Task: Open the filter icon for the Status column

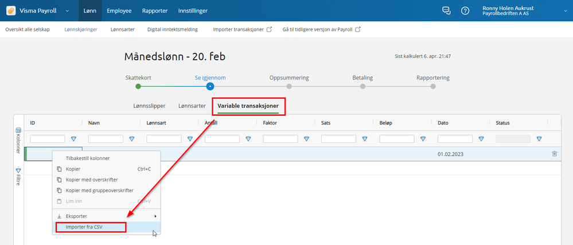Action: [x=539, y=139]
